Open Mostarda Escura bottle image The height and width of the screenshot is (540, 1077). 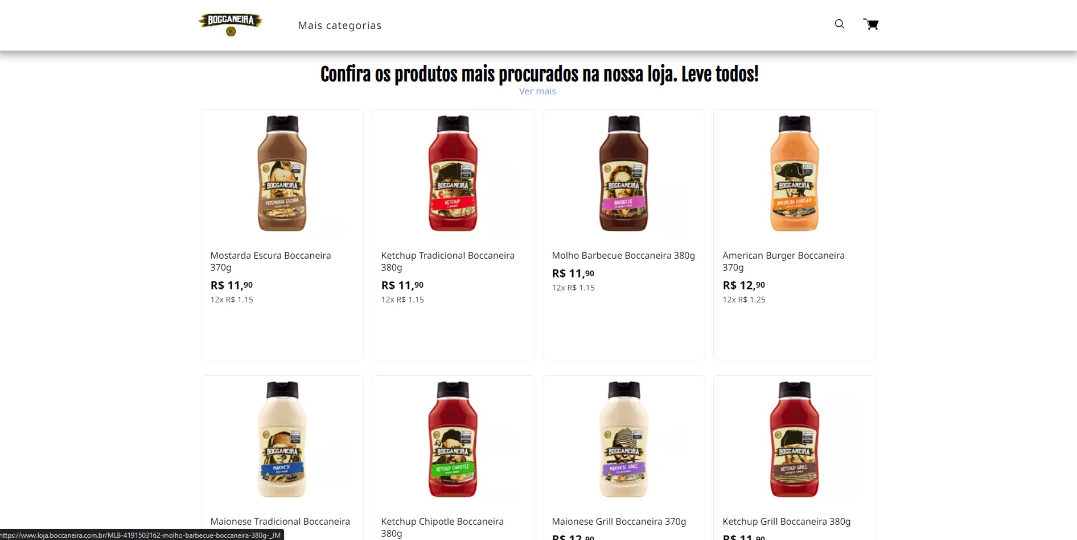click(x=282, y=173)
